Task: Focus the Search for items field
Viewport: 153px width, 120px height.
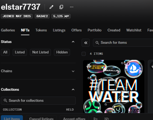Action: [123, 43]
